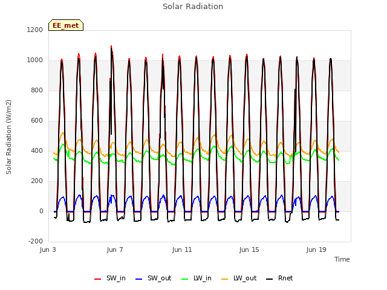Click the Jun 19 x-axis tick label
387x290 pixels.
point(316,250)
